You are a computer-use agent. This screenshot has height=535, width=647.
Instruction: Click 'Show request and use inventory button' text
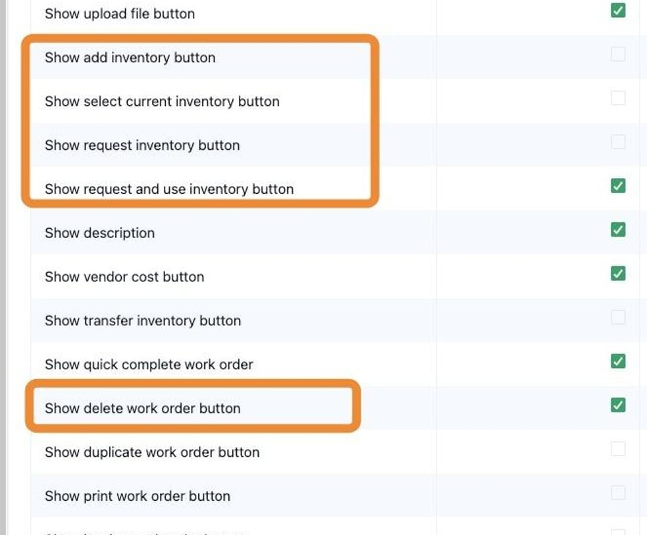click(x=169, y=189)
